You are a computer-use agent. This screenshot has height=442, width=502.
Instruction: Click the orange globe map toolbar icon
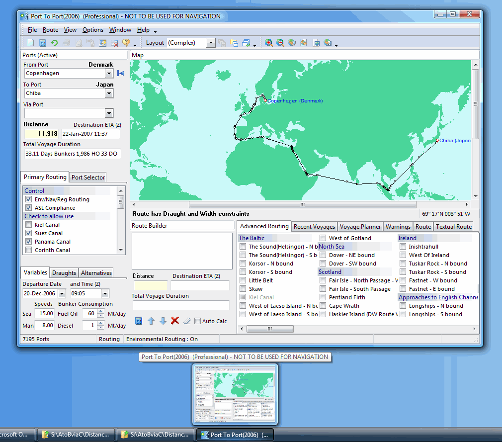point(304,43)
